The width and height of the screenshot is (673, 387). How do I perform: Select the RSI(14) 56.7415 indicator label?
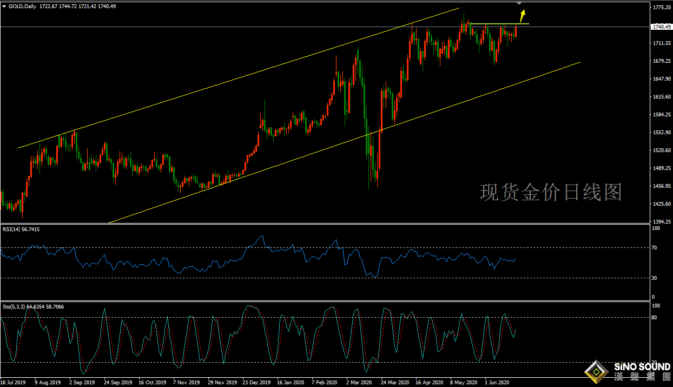21,229
